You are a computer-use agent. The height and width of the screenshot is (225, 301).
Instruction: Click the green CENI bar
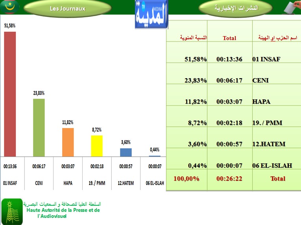[x=39, y=128]
